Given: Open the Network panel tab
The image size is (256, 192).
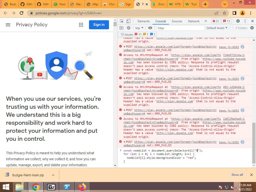Looking at the screenshot, I should pyautogui.click(x=194, y=21).
